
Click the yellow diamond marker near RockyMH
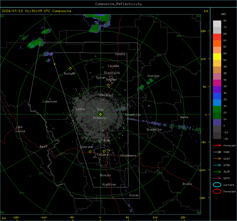coord(70,69)
